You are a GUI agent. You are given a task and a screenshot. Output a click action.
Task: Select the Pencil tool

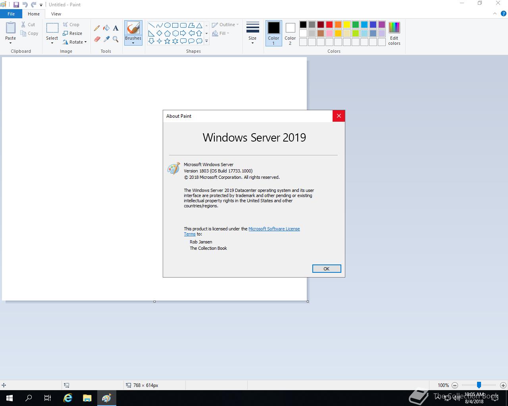97,28
